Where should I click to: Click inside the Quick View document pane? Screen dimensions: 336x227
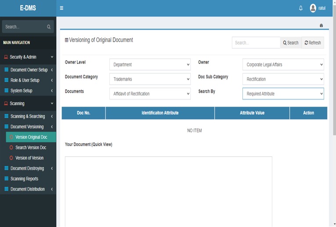168,192
